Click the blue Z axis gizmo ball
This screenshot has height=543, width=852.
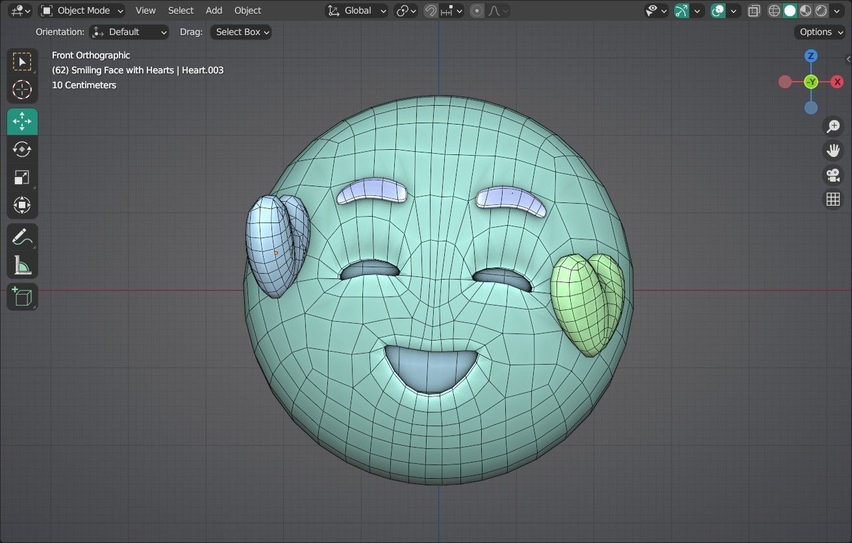(811, 56)
